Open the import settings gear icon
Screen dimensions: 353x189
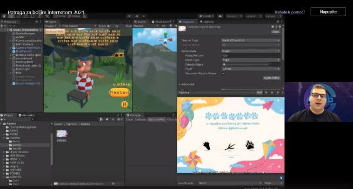[280, 26]
